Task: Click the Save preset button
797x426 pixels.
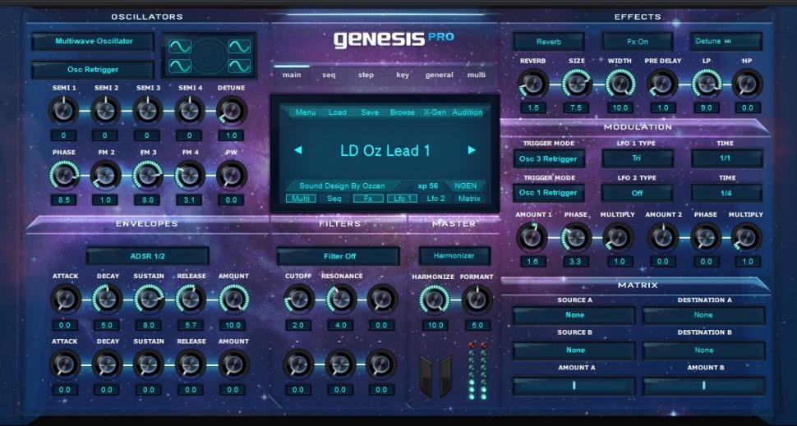Action: pos(370,112)
